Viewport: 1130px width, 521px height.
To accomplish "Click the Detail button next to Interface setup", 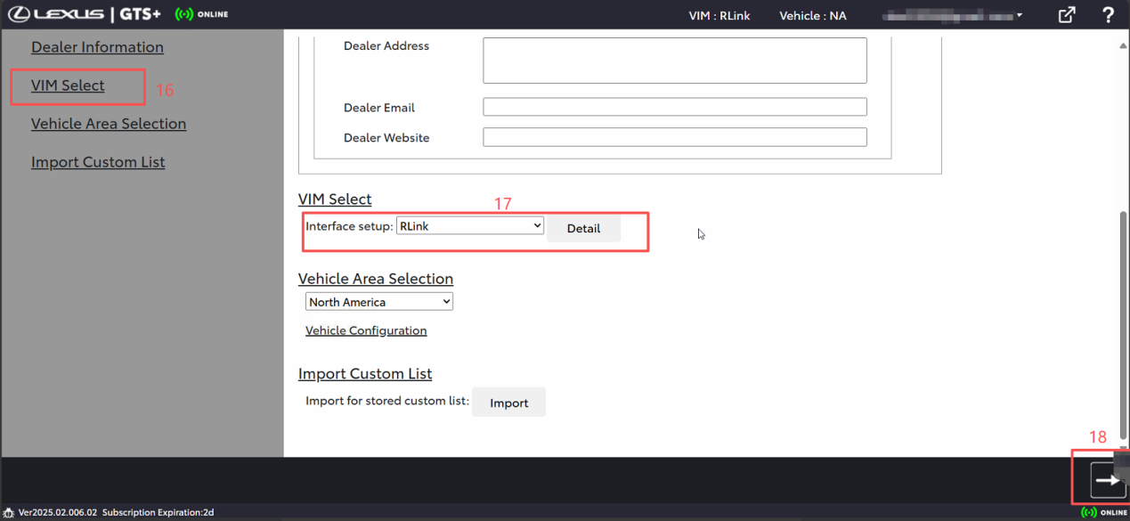I will (x=583, y=229).
